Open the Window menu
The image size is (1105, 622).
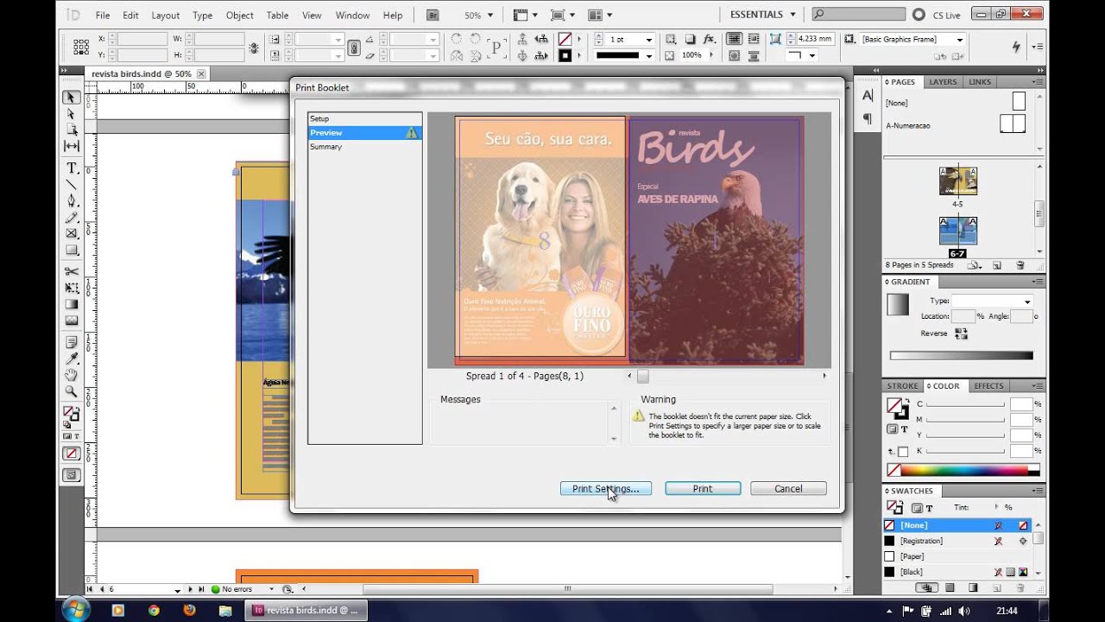click(352, 16)
